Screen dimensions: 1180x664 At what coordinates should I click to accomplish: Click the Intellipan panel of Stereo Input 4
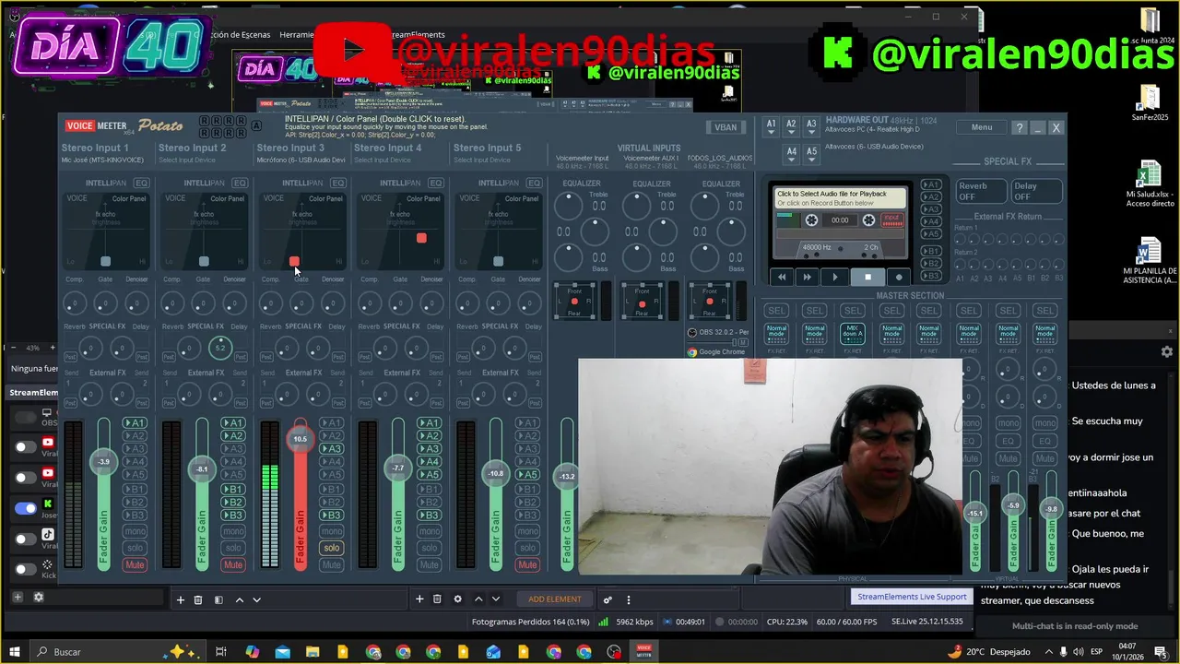click(400, 231)
